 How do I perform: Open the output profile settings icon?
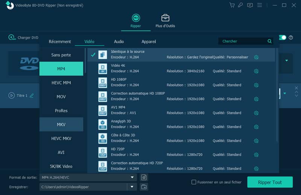pyautogui.click(x=144, y=177)
